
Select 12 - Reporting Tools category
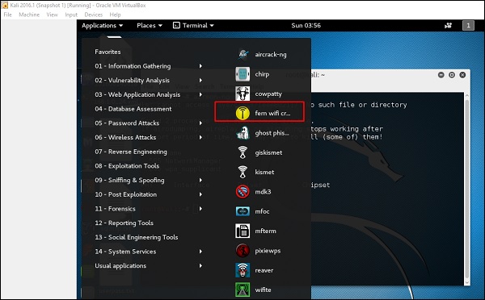pyautogui.click(x=124, y=223)
